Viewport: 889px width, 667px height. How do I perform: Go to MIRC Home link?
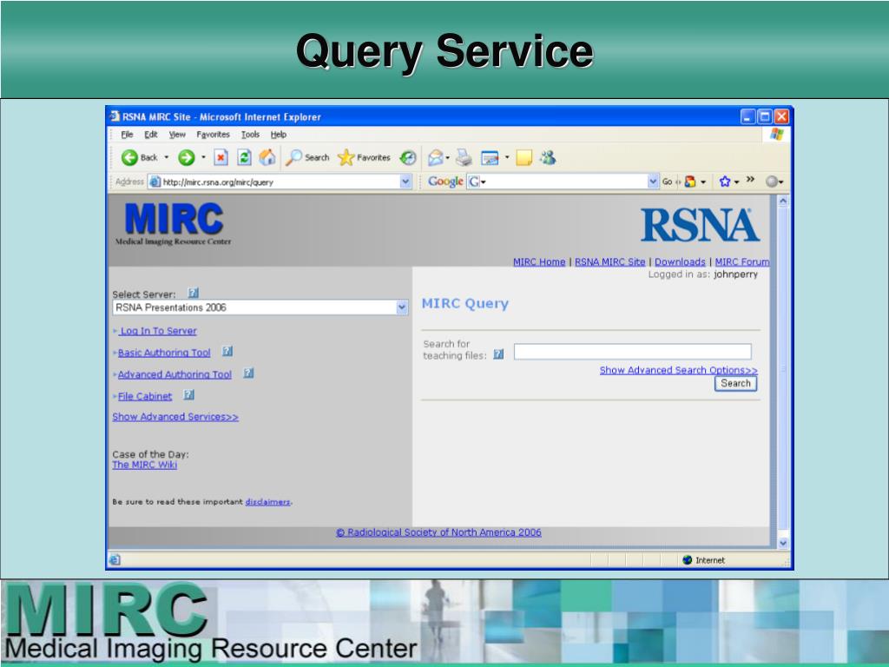(x=539, y=262)
